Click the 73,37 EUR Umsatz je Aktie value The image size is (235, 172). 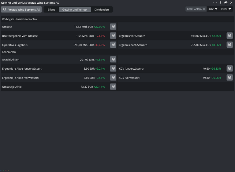click(87, 87)
